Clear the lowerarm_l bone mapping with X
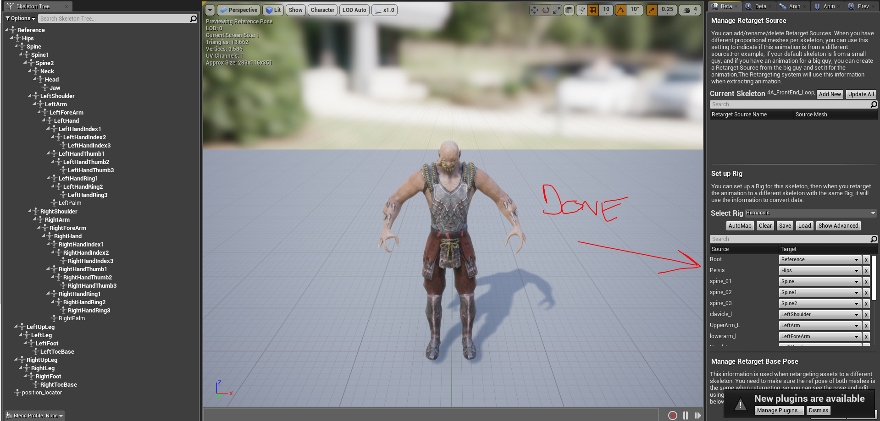Screen dimensions: 880x421 (x=866, y=337)
